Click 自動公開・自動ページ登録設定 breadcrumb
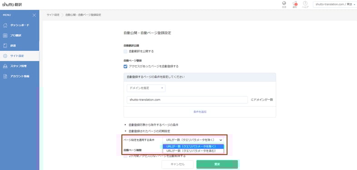 83,15
